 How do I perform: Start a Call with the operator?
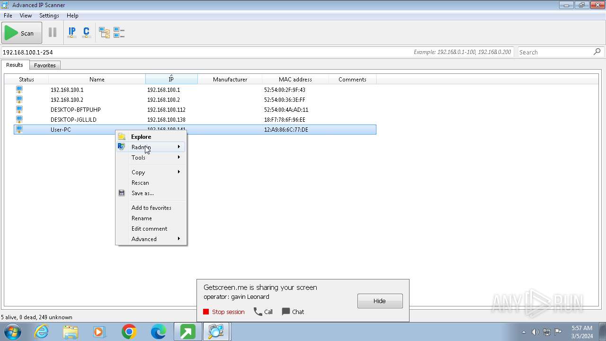(x=263, y=312)
